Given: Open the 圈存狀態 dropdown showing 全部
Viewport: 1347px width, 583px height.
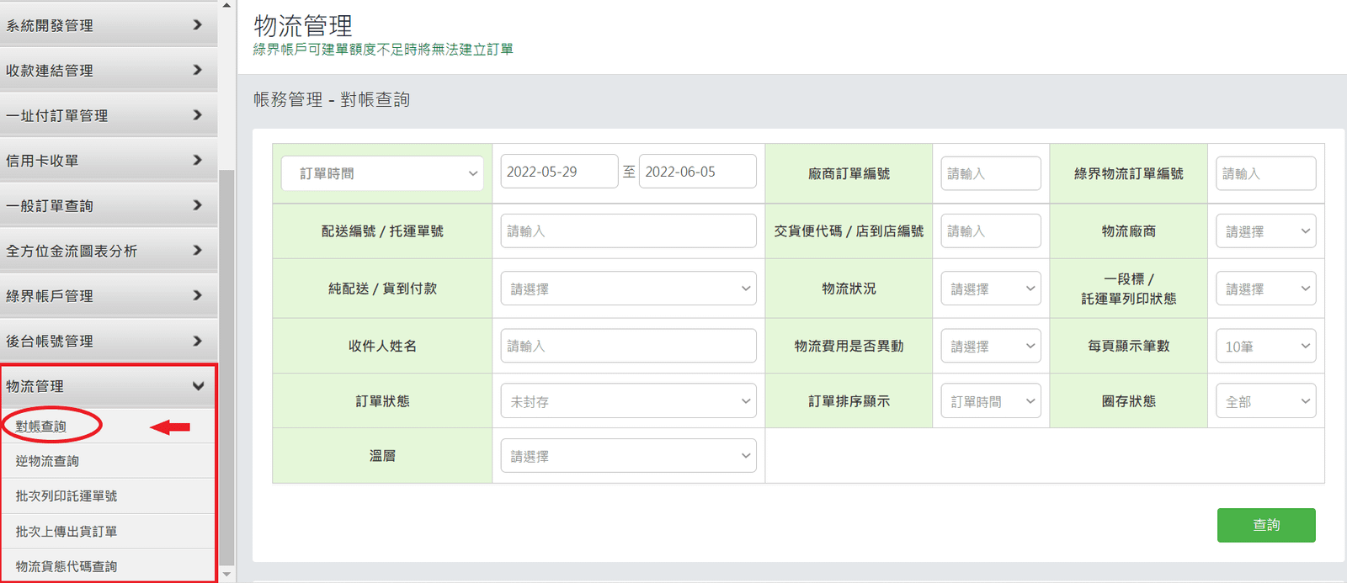Looking at the screenshot, I should click(x=1266, y=401).
